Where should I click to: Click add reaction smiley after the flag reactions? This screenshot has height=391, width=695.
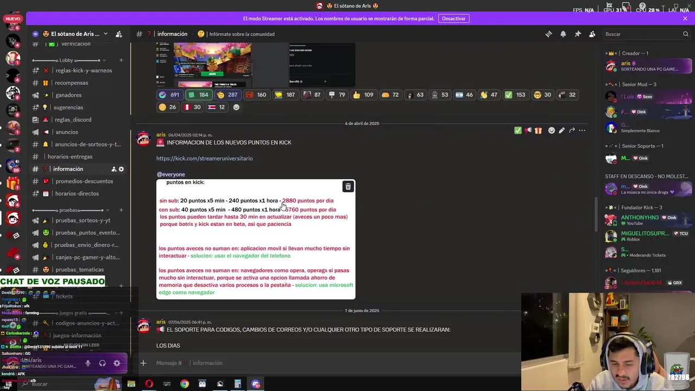click(x=236, y=107)
